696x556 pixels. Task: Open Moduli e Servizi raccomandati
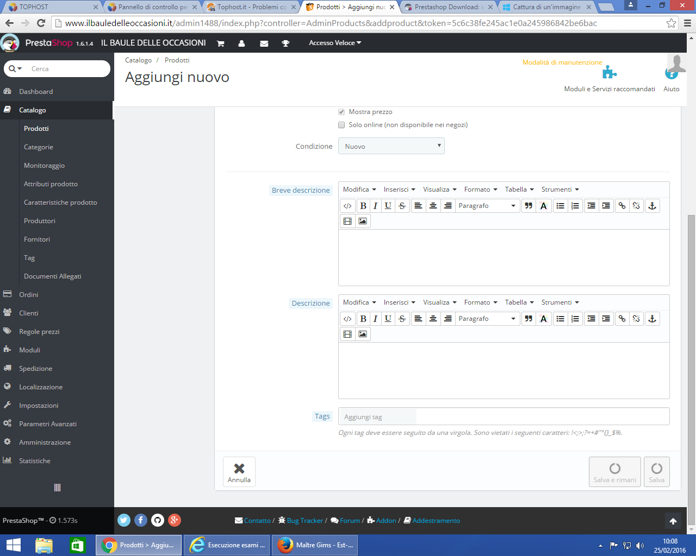click(610, 79)
